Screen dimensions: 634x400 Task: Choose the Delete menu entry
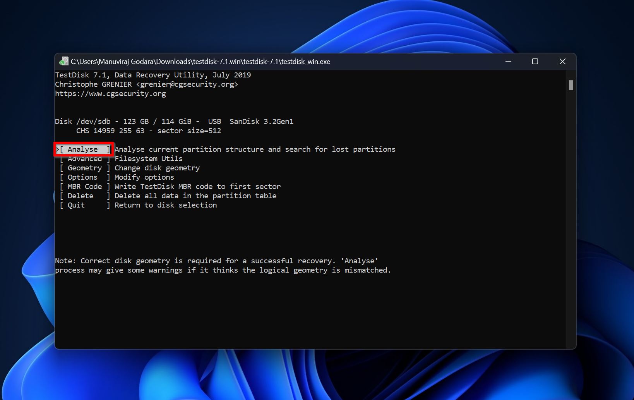[85, 196]
